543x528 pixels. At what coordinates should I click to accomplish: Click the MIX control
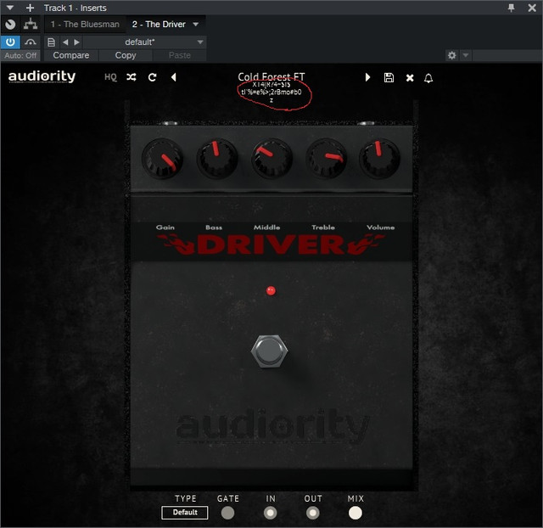pyautogui.click(x=355, y=513)
